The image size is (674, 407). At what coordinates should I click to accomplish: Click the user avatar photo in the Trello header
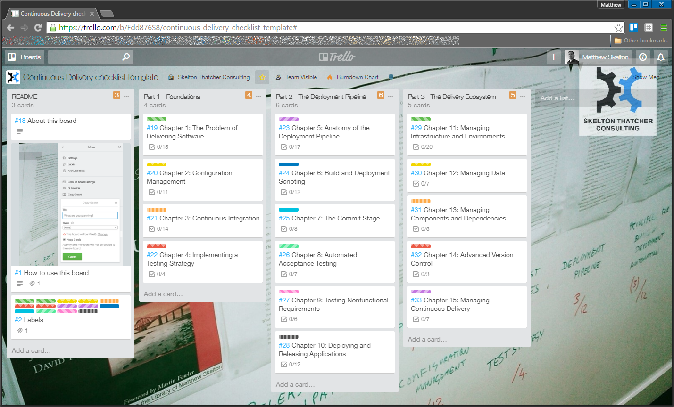(572, 57)
